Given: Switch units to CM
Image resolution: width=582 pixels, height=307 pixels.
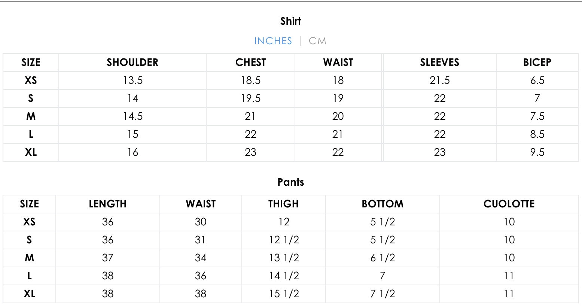Looking at the screenshot, I should (317, 41).
